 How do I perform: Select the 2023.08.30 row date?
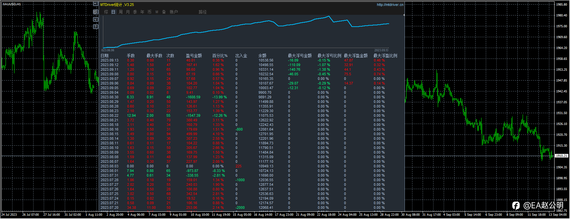(110, 97)
